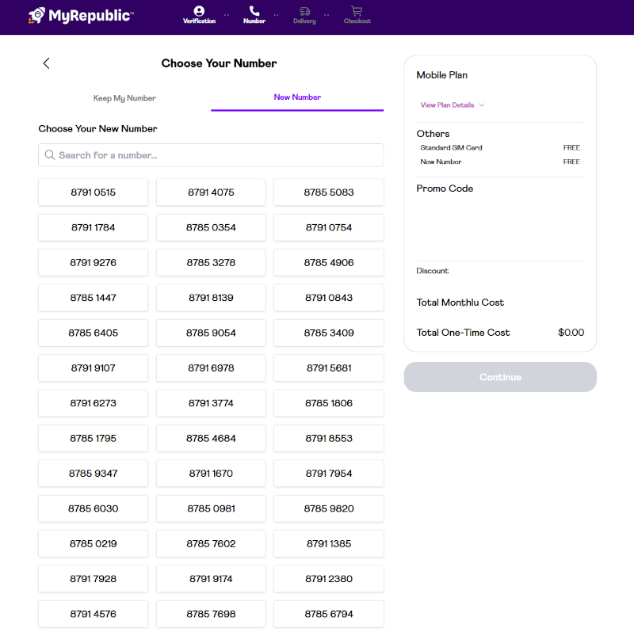Pick number 8791 7954
Image resolution: width=634 pixels, height=632 pixels.
pyautogui.click(x=329, y=474)
